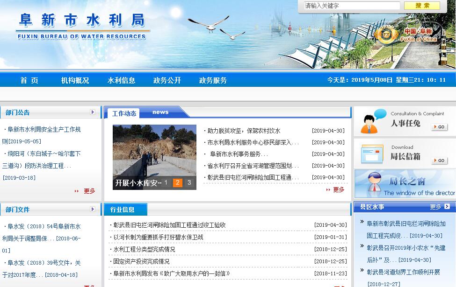Show more 部门公告 entries via 更多

pyautogui.click(x=89, y=191)
